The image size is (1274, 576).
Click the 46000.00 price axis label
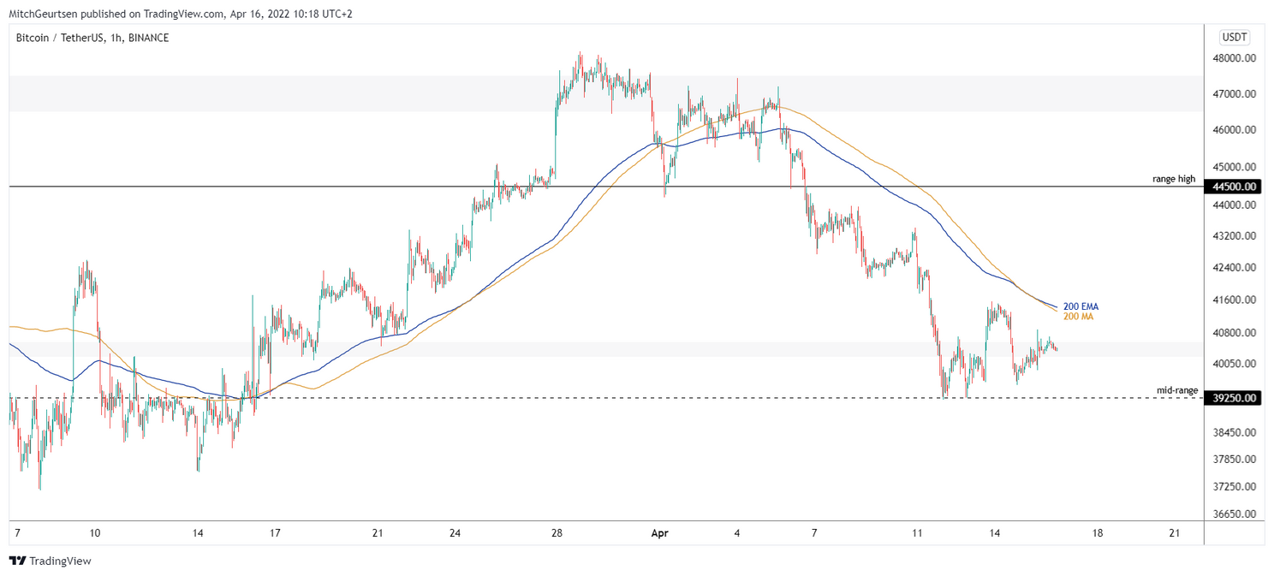[1235, 130]
